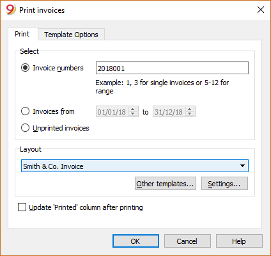
Task: Decrease the end date 31/12/18 with down arrow
Action: [x=190, y=114]
